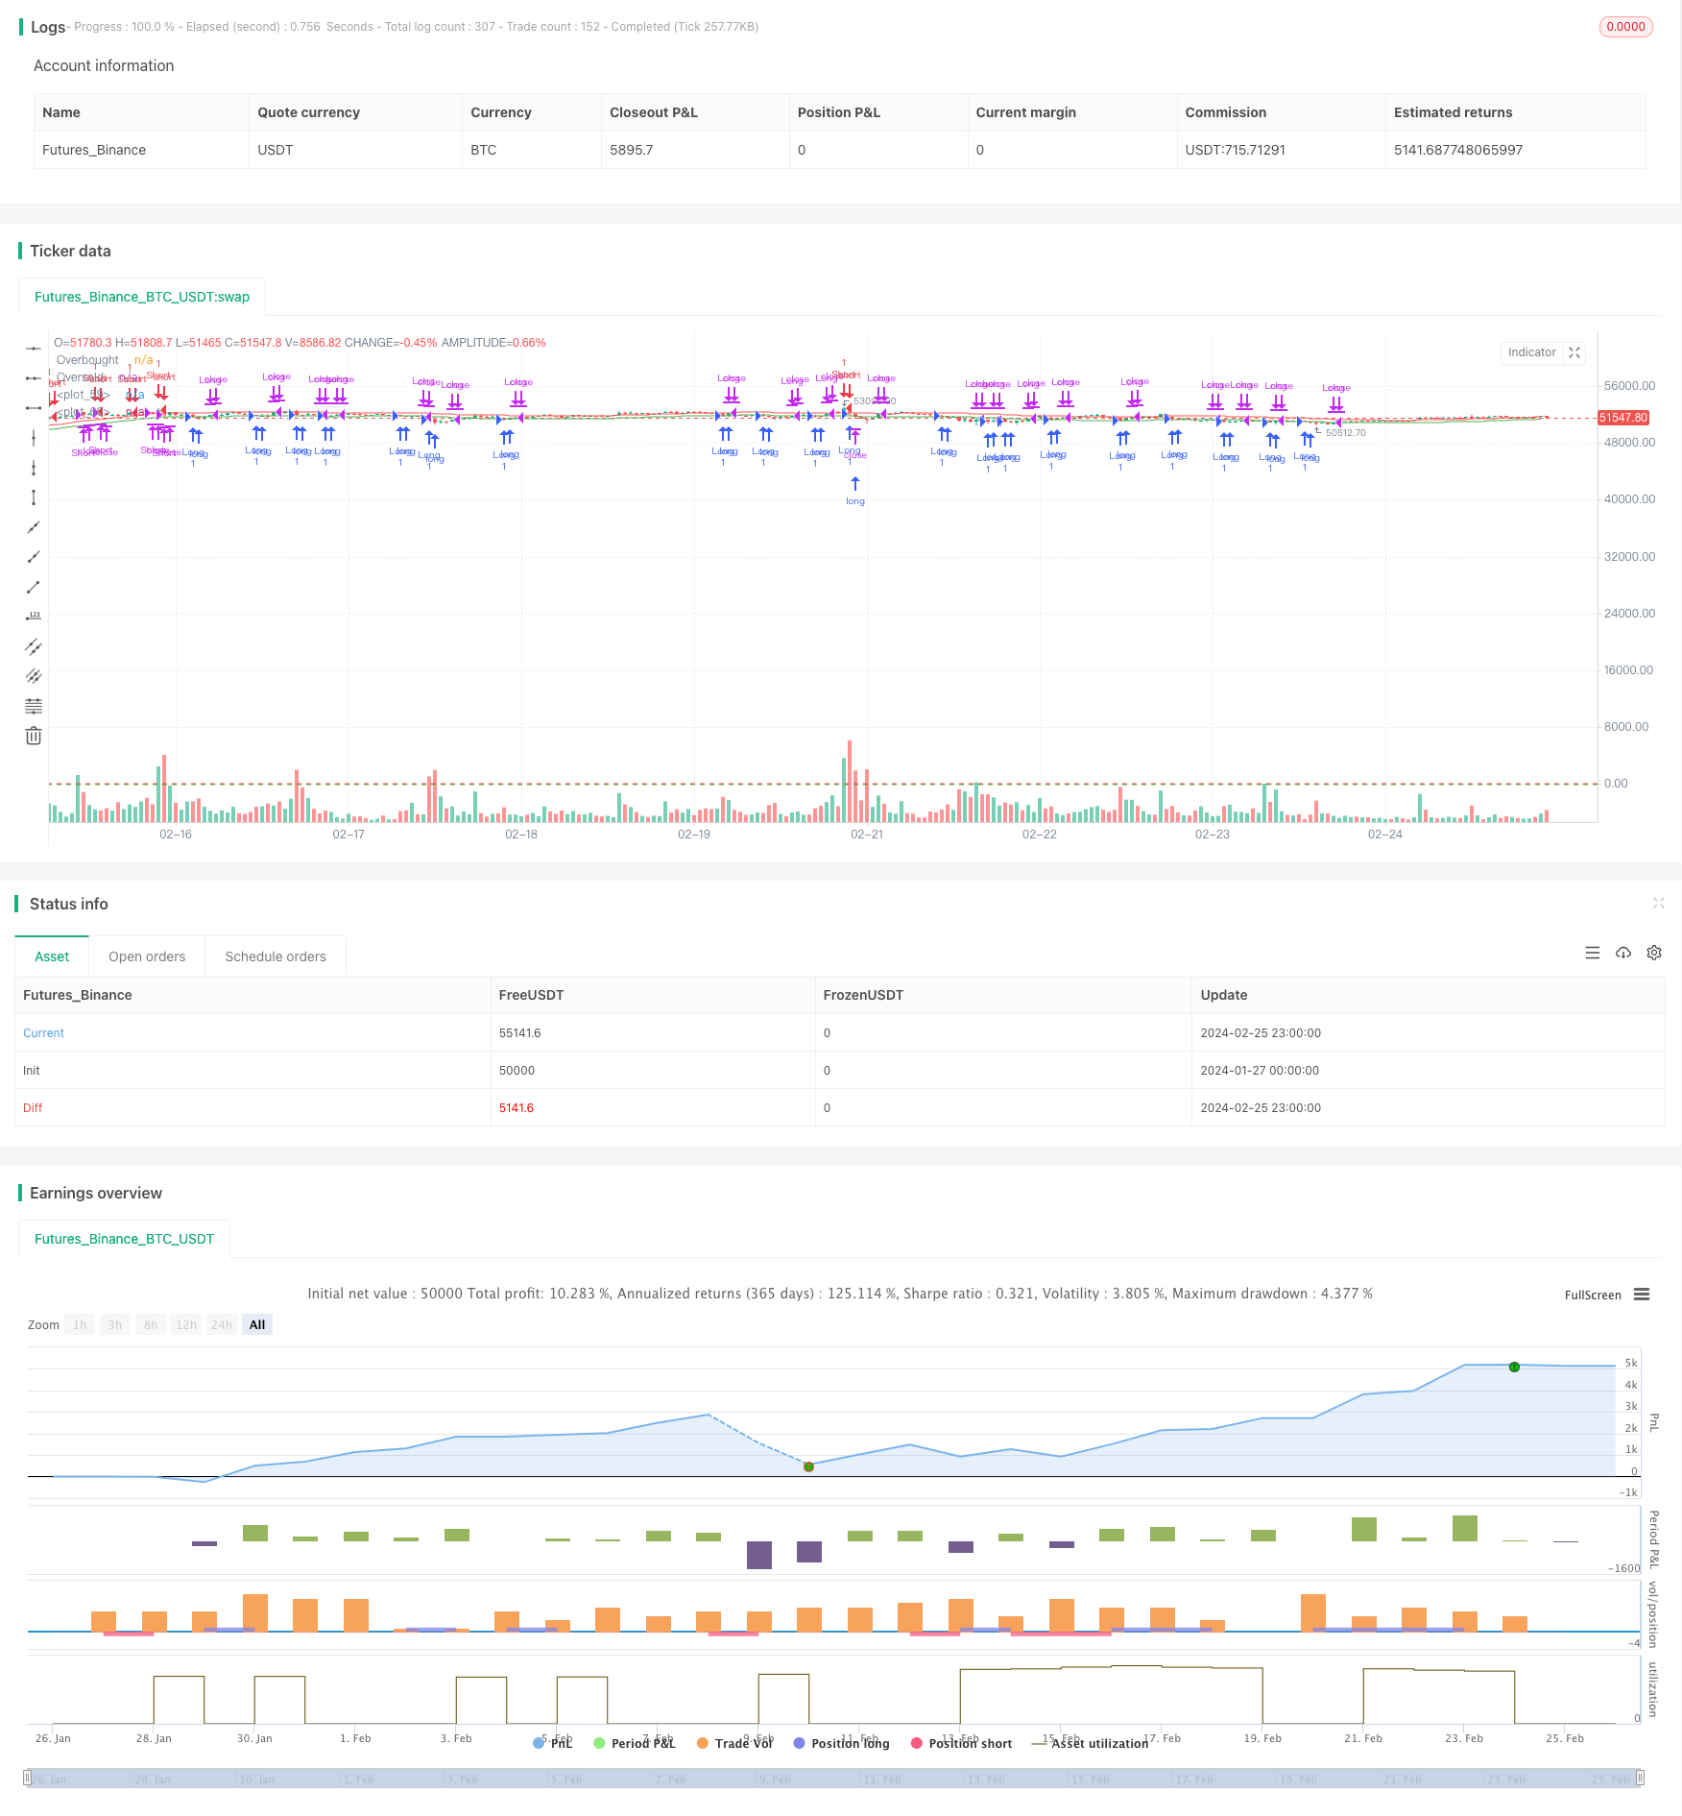Choose the Fibonacci horizontal lines tool
This screenshot has width=1682, height=1816.
34,706
